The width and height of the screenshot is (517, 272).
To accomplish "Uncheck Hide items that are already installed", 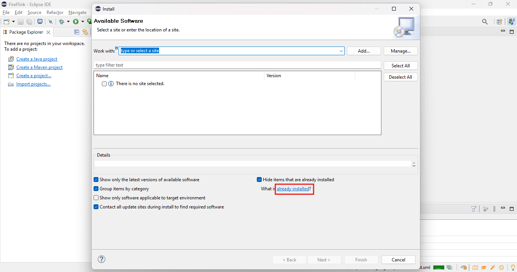I will tap(259, 180).
